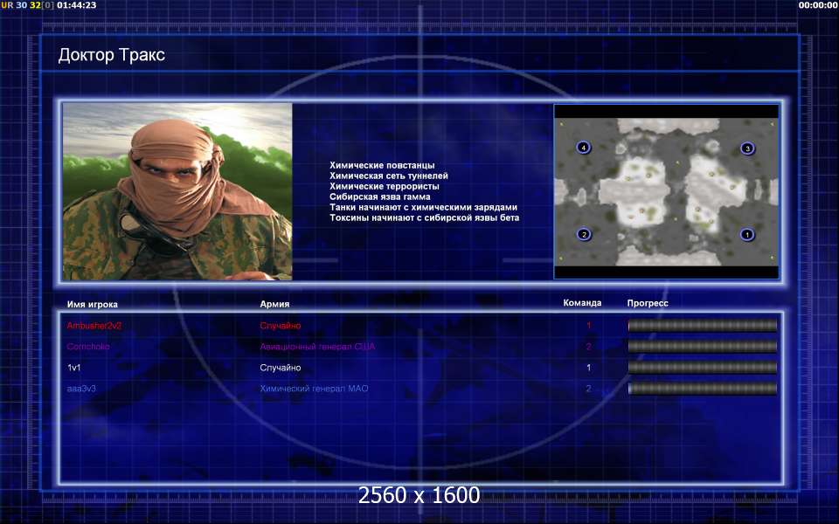Screen dimensions: 839x524
Task: Click start position marker 4 on the map
Action: 583,147
